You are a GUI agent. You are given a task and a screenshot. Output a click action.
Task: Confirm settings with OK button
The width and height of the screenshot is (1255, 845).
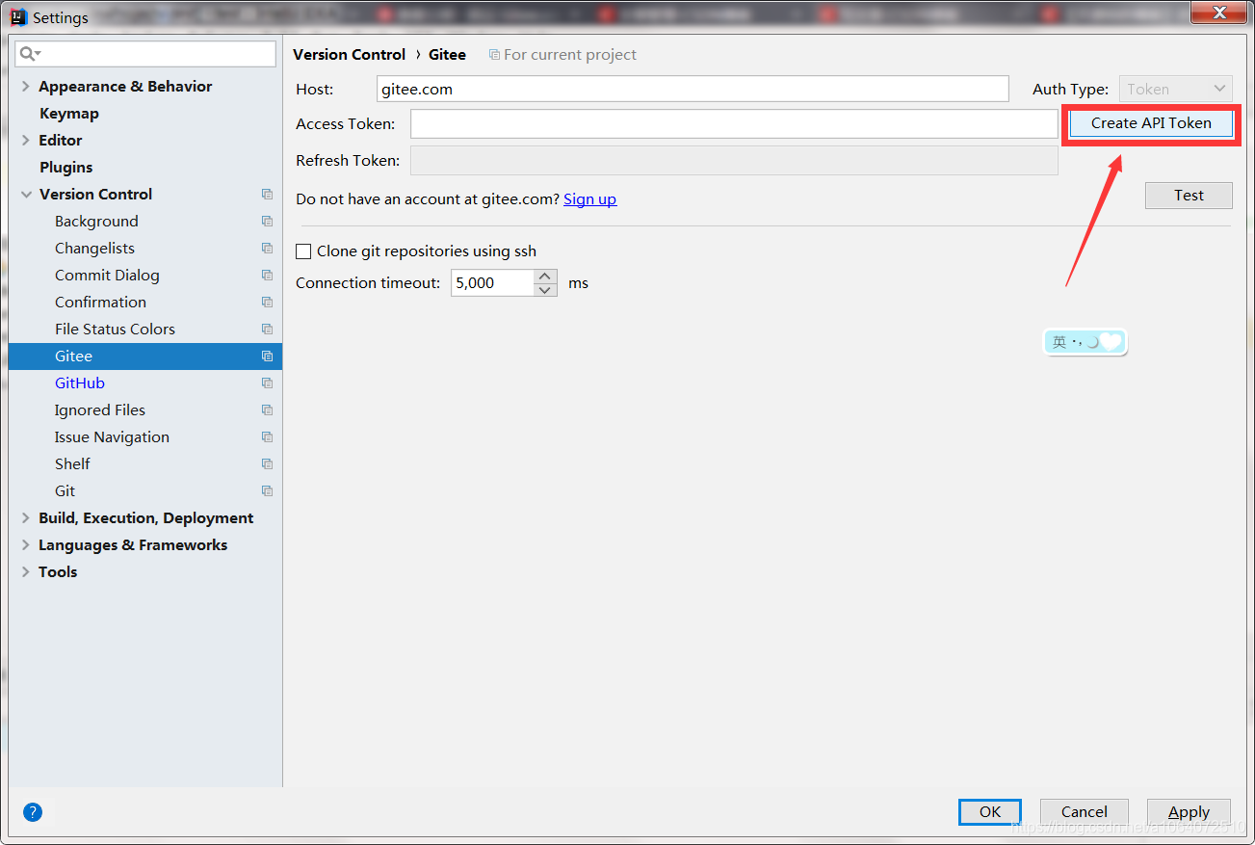(x=990, y=812)
